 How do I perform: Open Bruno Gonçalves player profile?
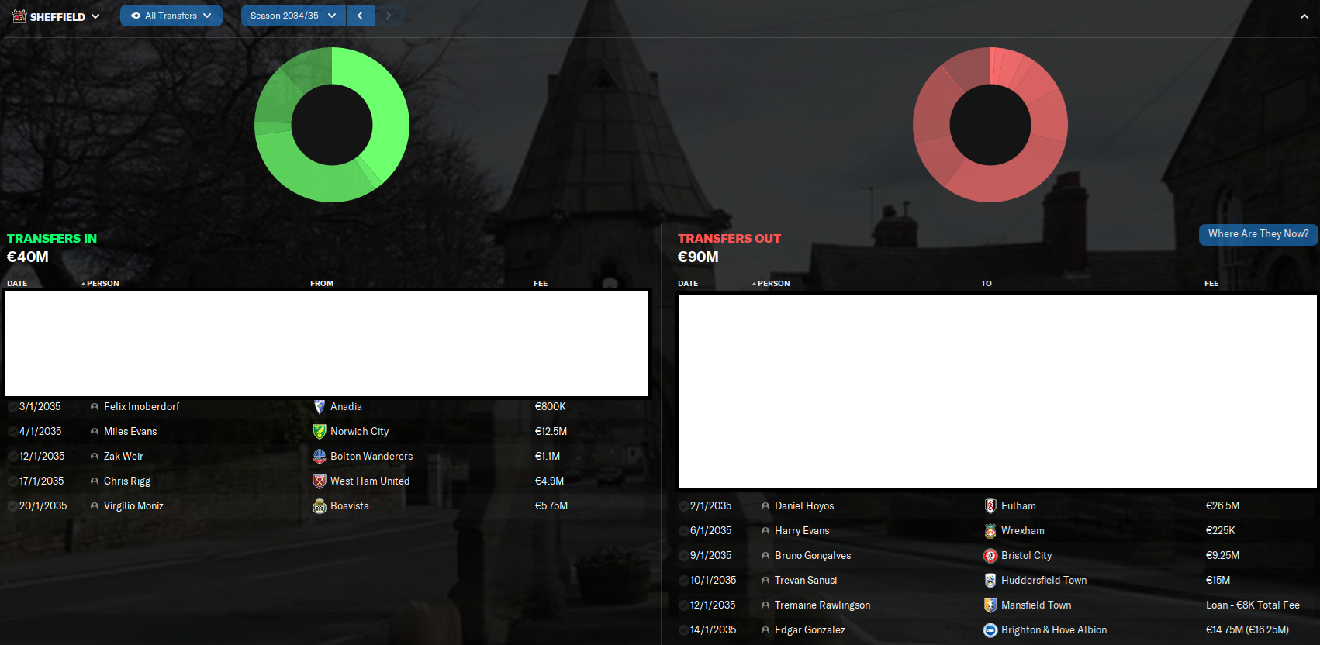tap(813, 556)
